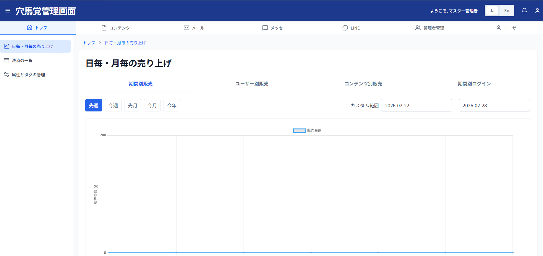The width and height of the screenshot is (543, 256).
Task: Open 決済の一覧 in the sidebar
Action: 22,61
